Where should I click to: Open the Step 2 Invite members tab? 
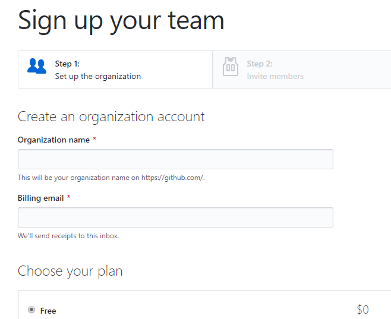(302, 70)
